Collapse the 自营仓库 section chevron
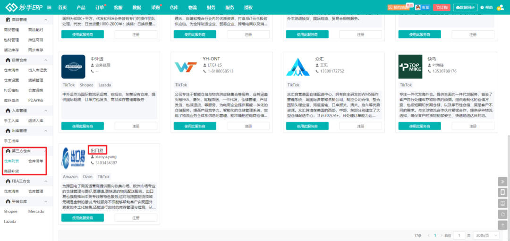 point(46,60)
